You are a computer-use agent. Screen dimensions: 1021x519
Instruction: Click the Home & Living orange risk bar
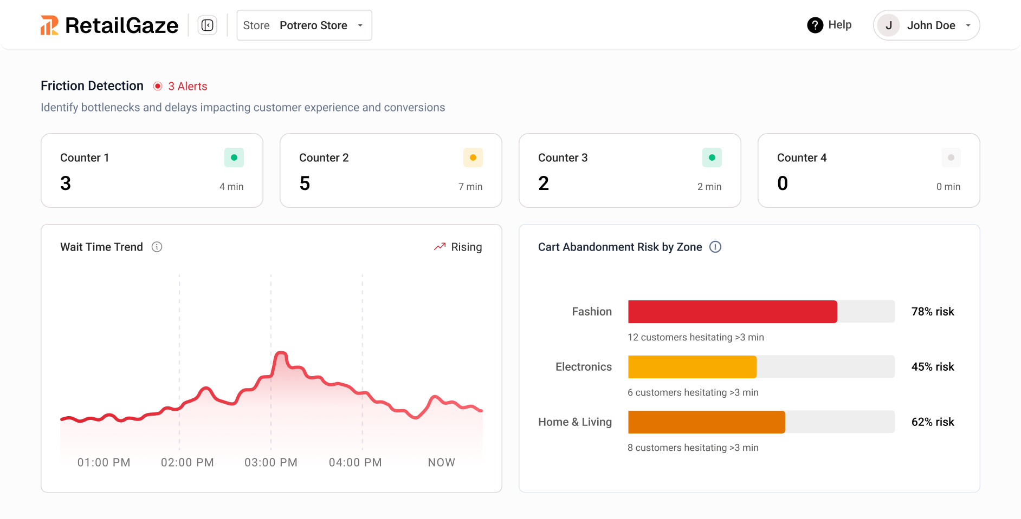tap(707, 422)
